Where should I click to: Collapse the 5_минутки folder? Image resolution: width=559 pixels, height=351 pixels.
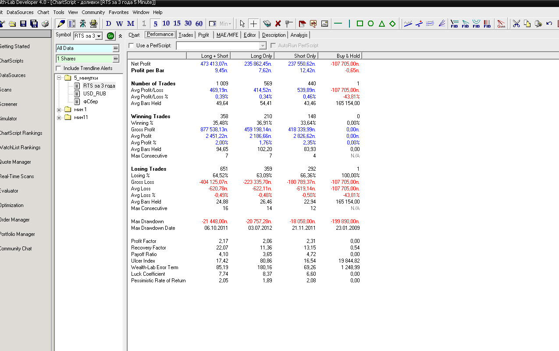(x=59, y=78)
